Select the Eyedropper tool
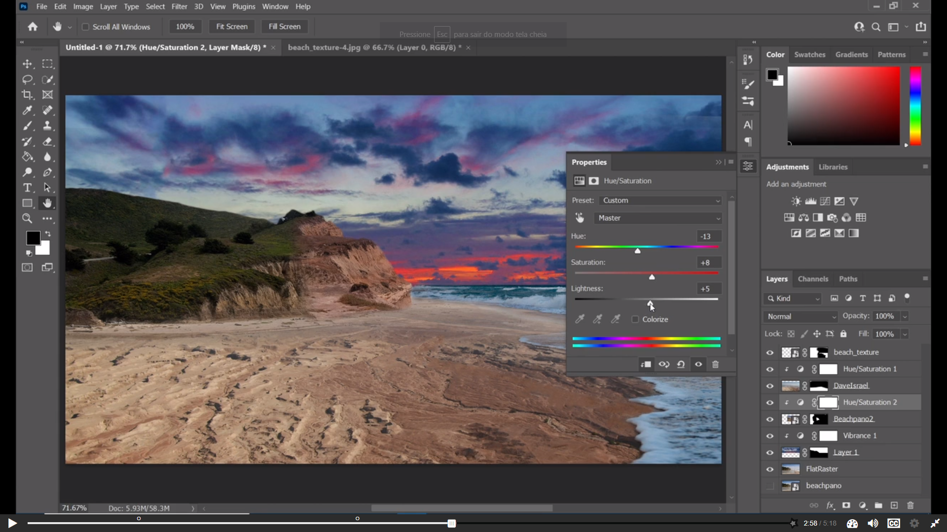This screenshot has height=532, width=947. [x=27, y=110]
